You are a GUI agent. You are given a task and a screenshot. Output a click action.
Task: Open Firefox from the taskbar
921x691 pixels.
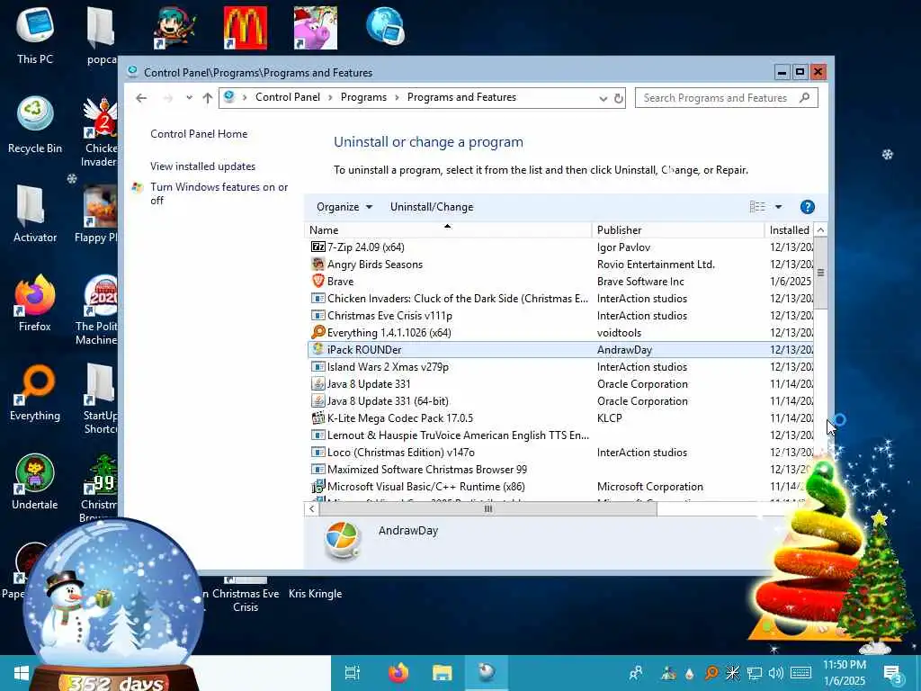tap(398, 673)
